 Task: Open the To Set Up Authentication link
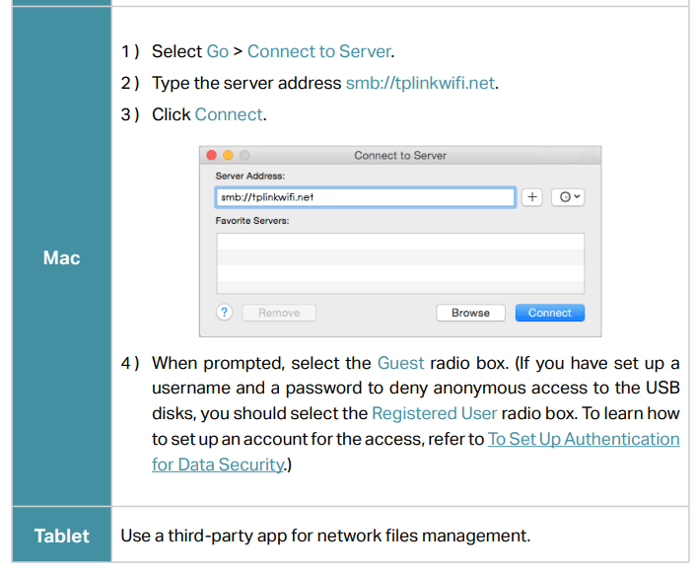pyautogui.click(x=583, y=439)
